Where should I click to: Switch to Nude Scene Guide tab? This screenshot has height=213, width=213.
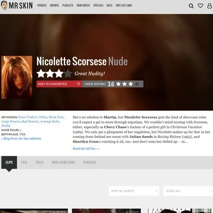tap(63, 163)
